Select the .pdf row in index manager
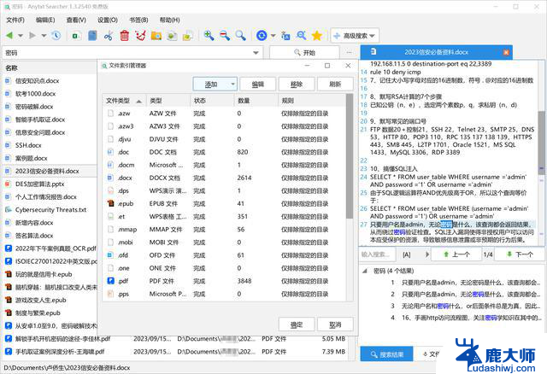Image resolution: width=547 pixels, height=374 pixels. (x=226, y=281)
